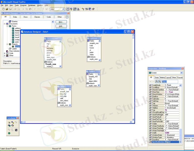Viewport: 194px width, 151px height.
Task: Click Edit Stored Procedures icon in Database toolbar
Action: [x=16, y=130]
